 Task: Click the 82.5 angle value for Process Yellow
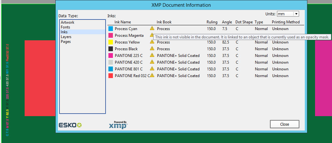pyautogui.click(x=226, y=42)
